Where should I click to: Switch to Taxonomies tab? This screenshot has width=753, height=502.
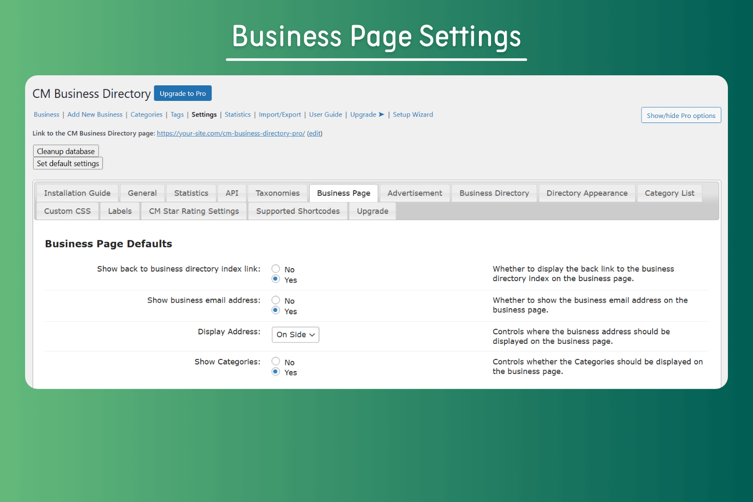pyautogui.click(x=278, y=193)
